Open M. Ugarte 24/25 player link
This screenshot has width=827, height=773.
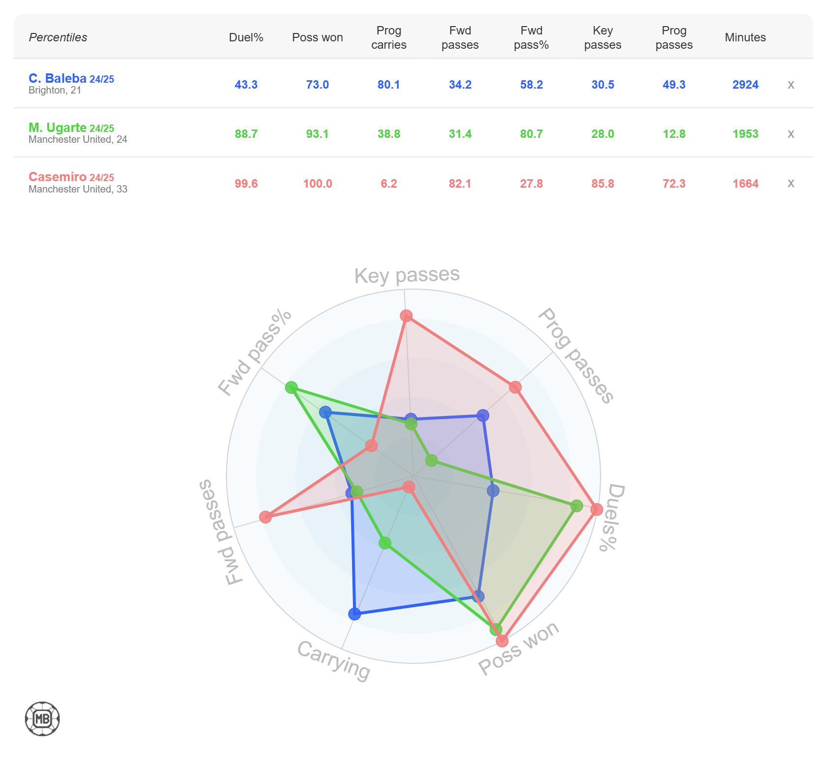tap(71, 128)
